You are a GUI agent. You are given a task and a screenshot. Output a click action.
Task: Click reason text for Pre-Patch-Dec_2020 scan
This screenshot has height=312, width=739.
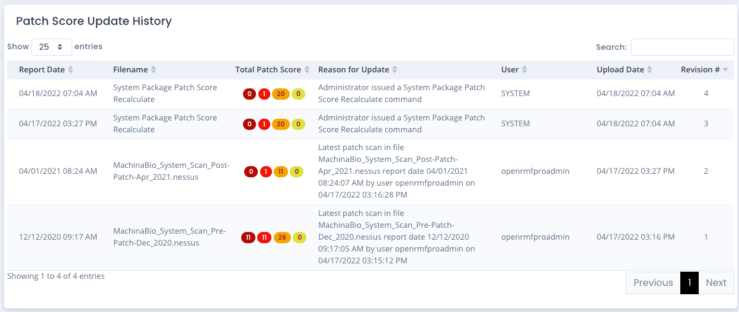396,237
